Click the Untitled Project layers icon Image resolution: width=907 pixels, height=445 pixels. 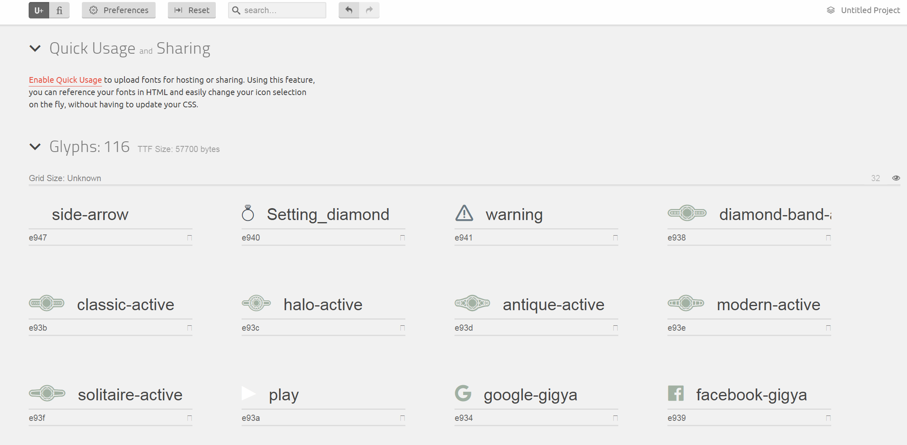830,10
